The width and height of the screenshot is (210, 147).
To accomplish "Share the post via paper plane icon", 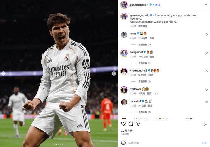I will pos(138,124).
